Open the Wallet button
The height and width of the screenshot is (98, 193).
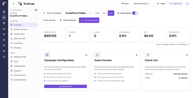point(161,4)
